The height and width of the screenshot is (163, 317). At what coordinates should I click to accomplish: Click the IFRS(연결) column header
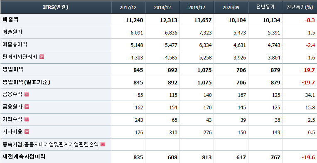[56, 7]
